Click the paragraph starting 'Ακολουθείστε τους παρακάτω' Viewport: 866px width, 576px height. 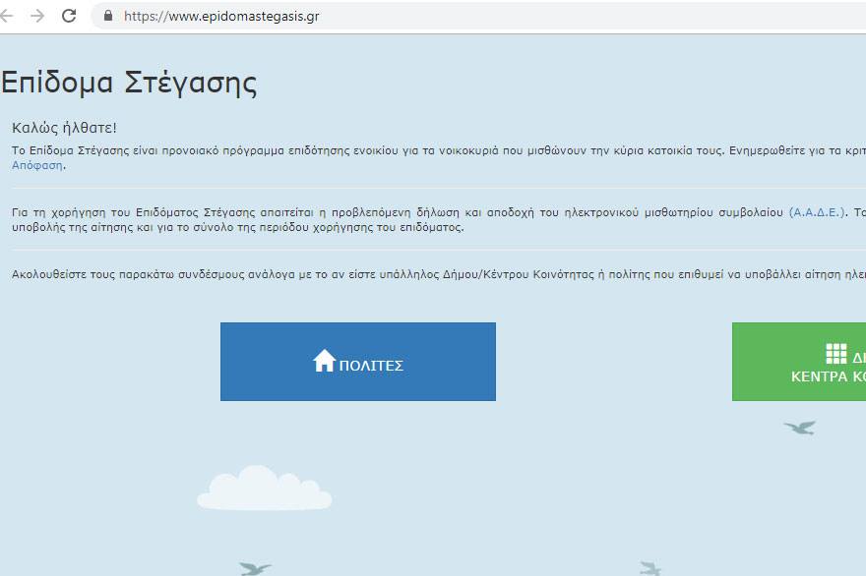(394, 273)
